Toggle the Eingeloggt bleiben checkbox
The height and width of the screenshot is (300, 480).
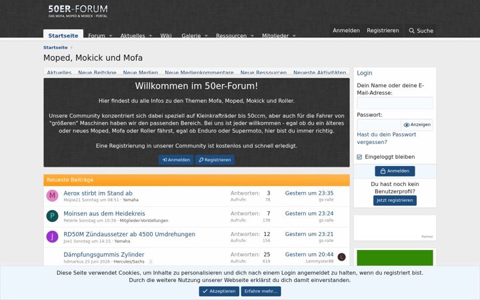point(359,157)
